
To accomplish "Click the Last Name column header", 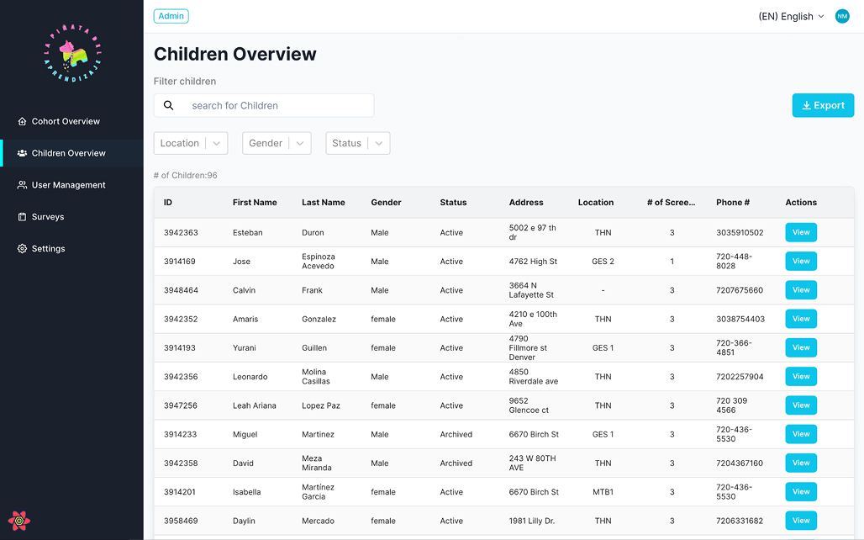I will pos(323,202).
